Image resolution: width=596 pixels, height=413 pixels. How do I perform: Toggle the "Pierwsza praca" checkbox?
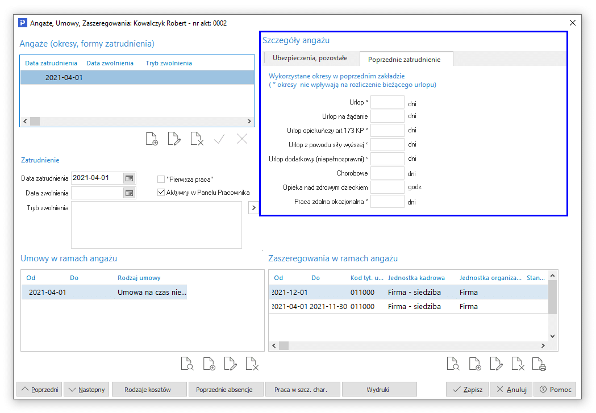(x=161, y=179)
